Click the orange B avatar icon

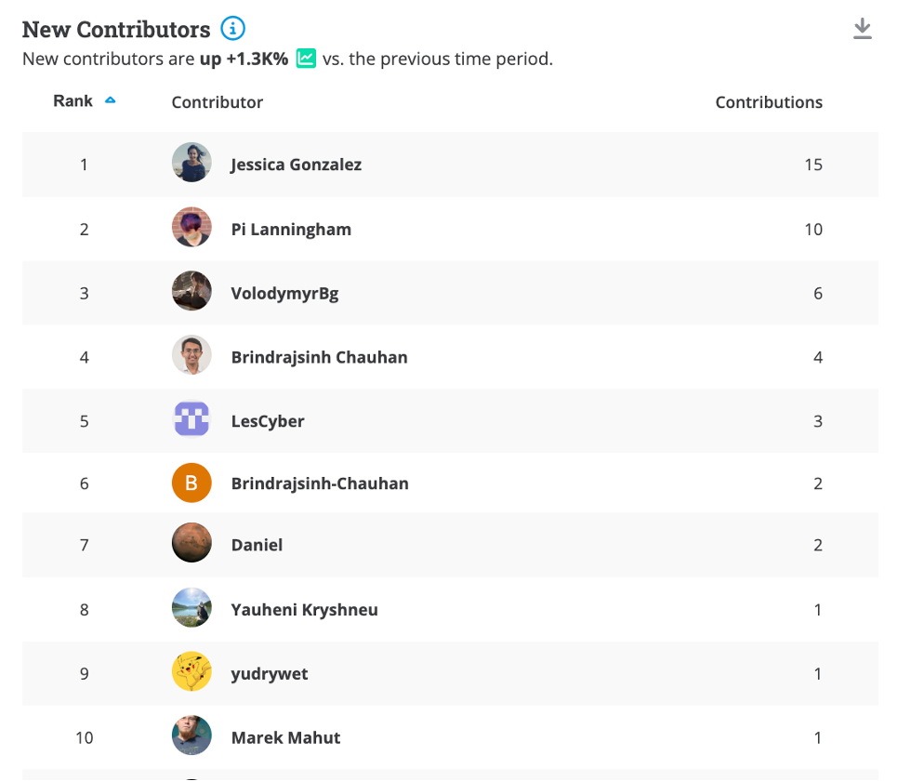coord(191,483)
